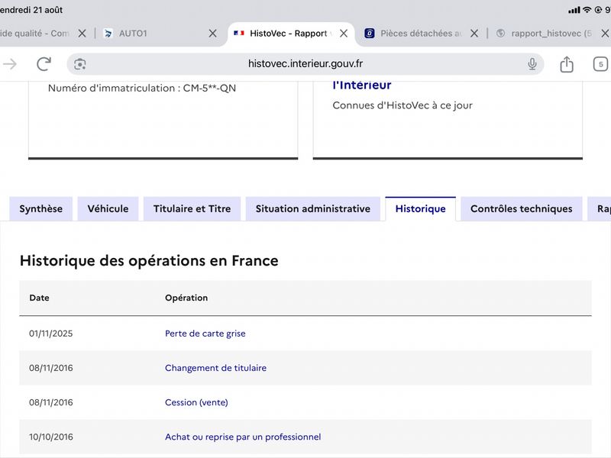Click the Opération column header

click(186, 298)
